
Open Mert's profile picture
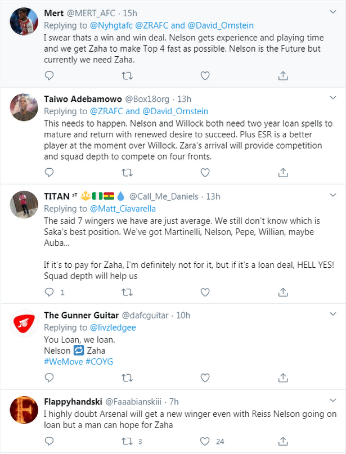tap(24, 22)
